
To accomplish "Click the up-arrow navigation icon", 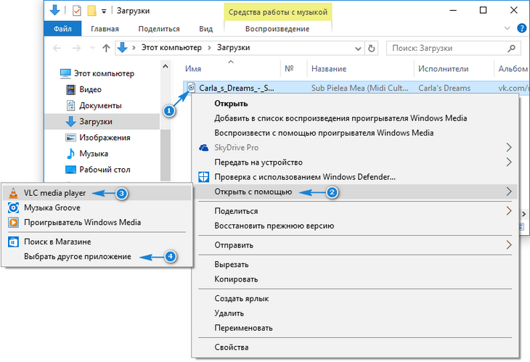I will coord(106,48).
